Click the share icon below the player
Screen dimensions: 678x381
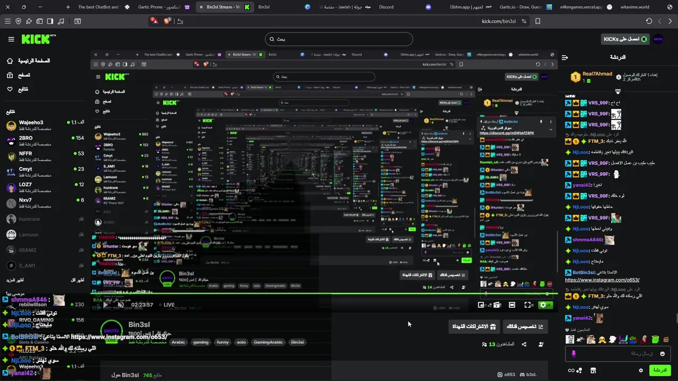524,344
